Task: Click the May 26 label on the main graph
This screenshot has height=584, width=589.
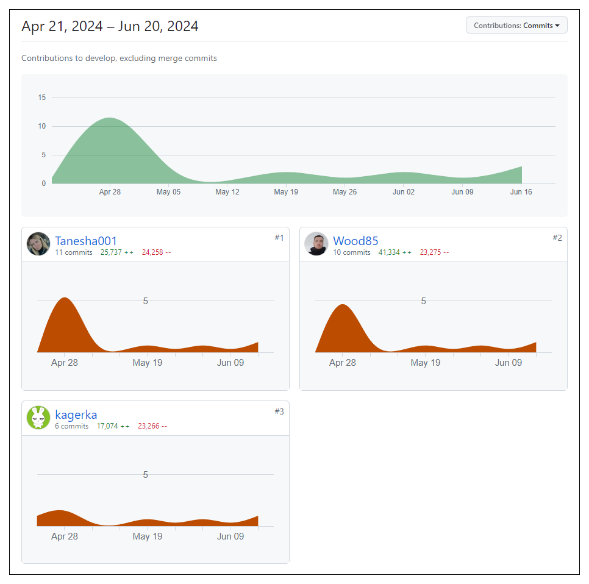Action: click(x=345, y=192)
